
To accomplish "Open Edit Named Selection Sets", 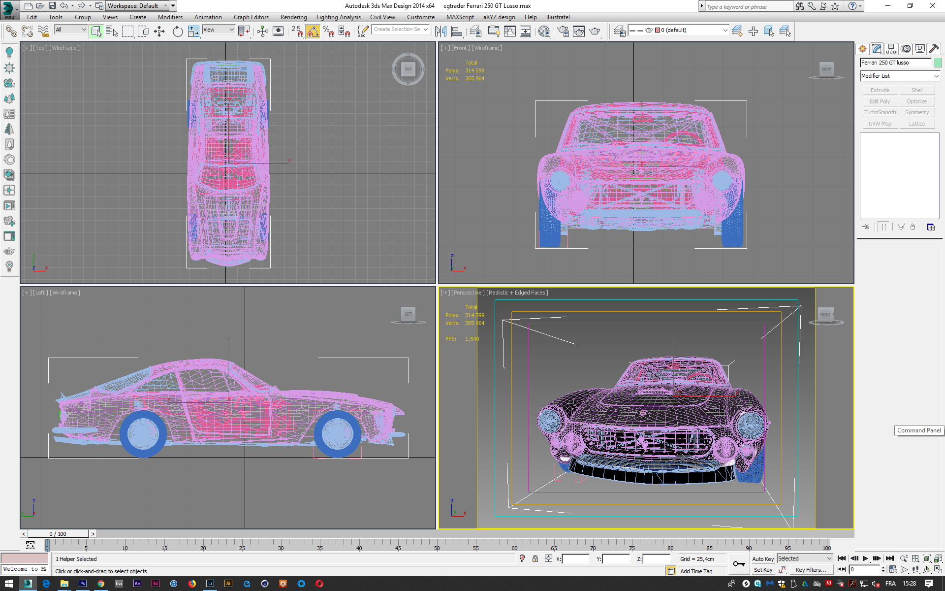I will point(362,32).
